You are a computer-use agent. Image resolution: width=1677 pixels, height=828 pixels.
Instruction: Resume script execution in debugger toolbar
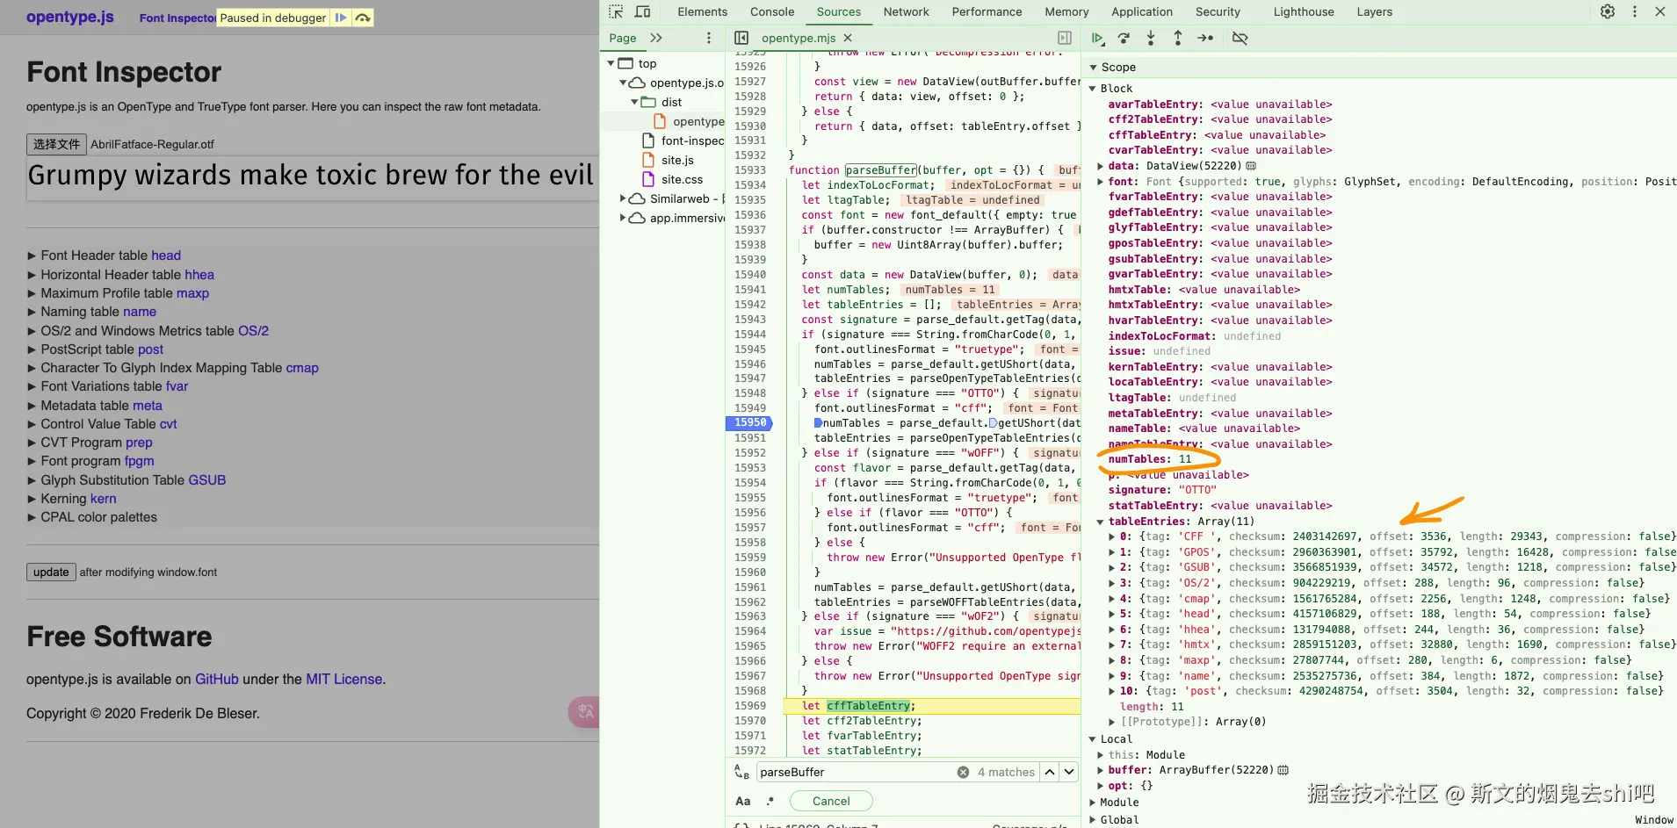1097,38
